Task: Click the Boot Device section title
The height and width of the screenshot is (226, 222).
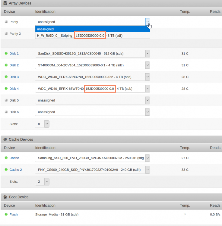Action: pos(19,197)
